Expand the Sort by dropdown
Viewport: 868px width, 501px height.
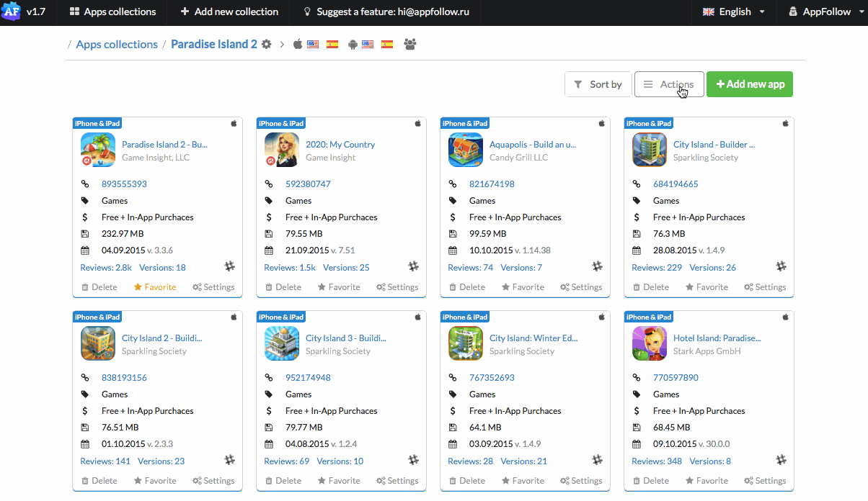coord(598,84)
